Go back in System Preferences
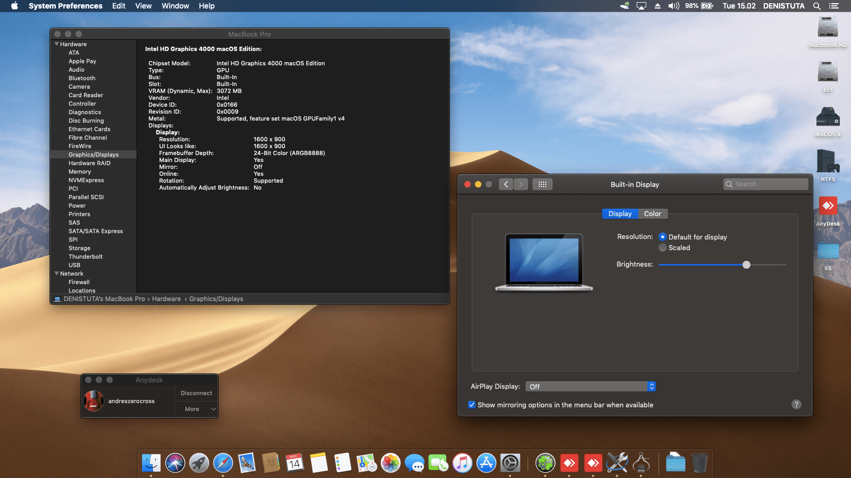The height and width of the screenshot is (478, 851). click(506, 184)
